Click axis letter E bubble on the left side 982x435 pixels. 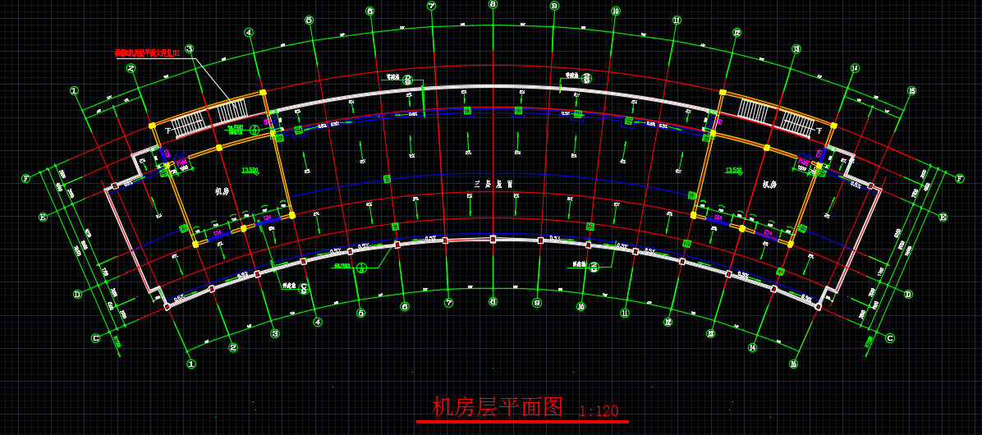click(43, 217)
